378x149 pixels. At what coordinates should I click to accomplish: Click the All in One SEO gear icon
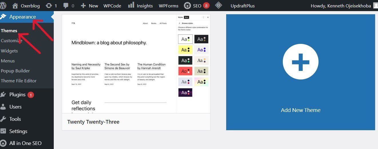(x=3, y=143)
